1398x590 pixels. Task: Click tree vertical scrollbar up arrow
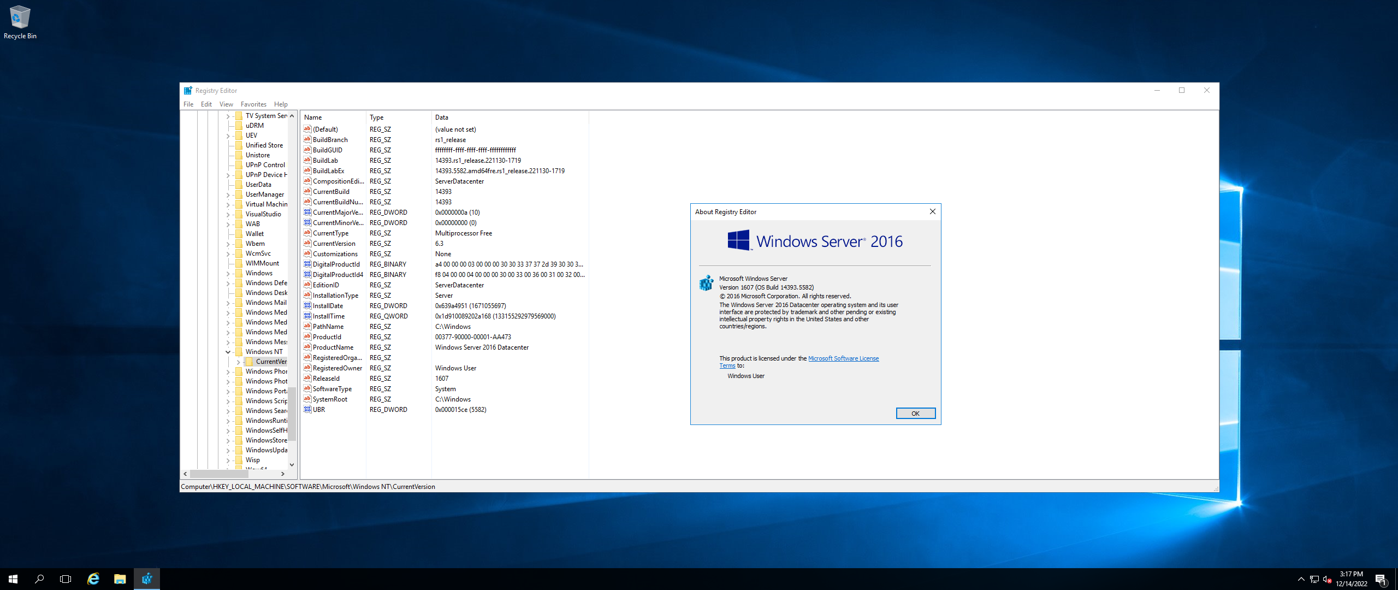coord(292,116)
